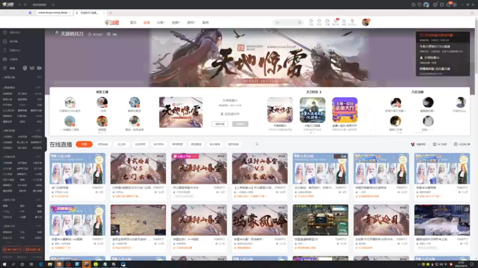Click the Windows Start button
This screenshot has width=478, height=268.
4,264
